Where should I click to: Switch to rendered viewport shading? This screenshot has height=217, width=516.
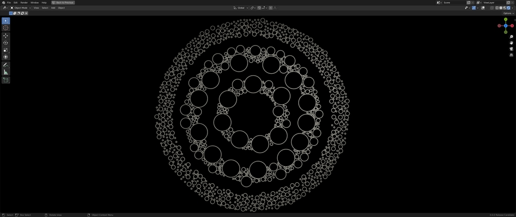[508, 8]
